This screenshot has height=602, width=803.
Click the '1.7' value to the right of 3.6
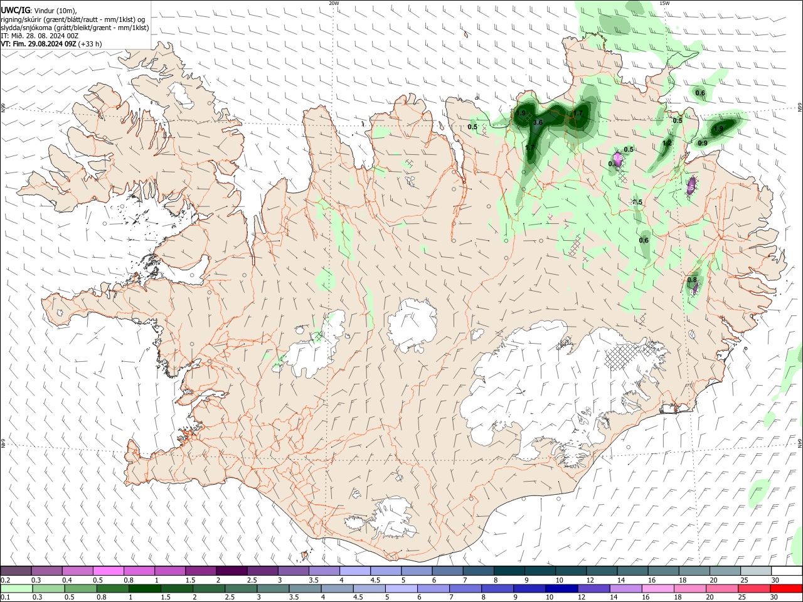(x=578, y=114)
